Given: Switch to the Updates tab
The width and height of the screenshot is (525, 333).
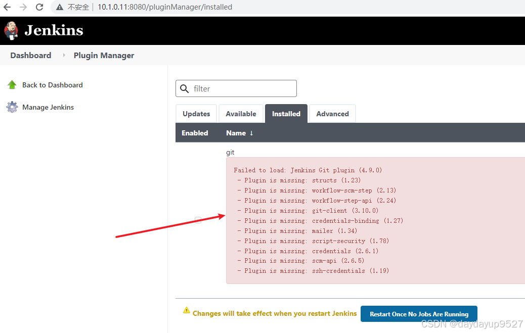Looking at the screenshot, I should point(196,114).
